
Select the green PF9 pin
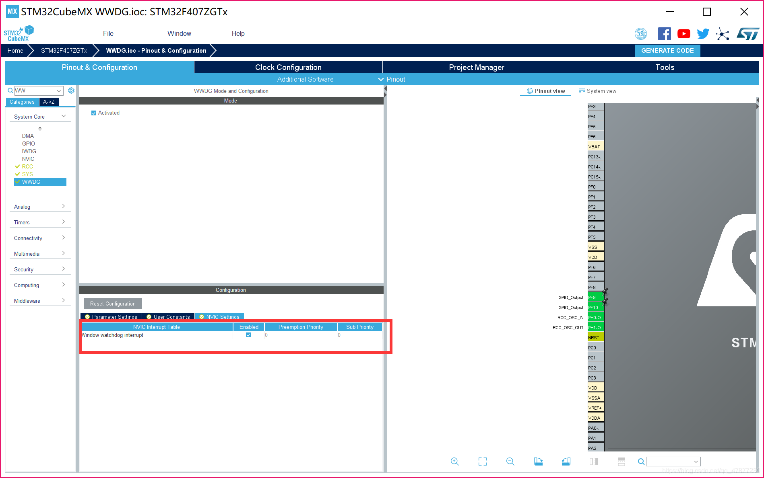[596, 297]
